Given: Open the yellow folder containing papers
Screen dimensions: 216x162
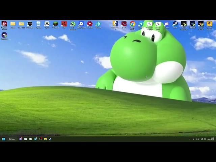Looking at the screenshot, I should point(21,24).
